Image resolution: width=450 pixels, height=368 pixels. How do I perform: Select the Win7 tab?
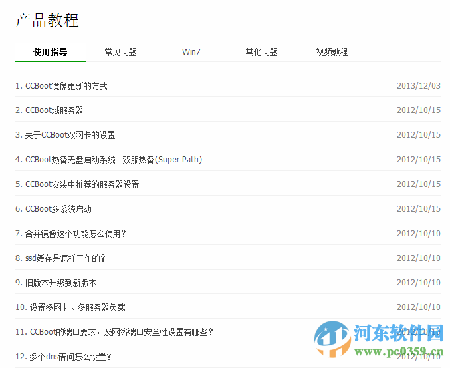coord(191,52)
